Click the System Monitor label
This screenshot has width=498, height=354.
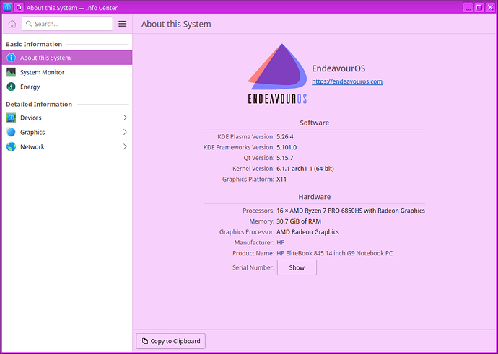pos(43,72)
